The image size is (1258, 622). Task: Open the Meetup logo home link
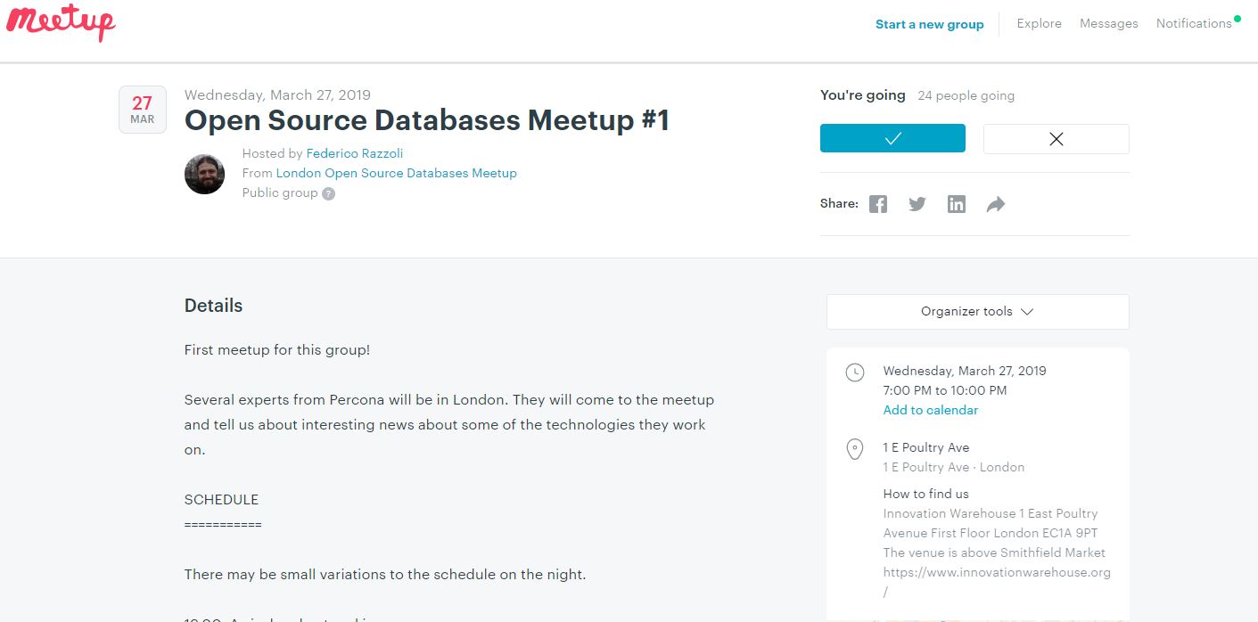coord(61,22)
